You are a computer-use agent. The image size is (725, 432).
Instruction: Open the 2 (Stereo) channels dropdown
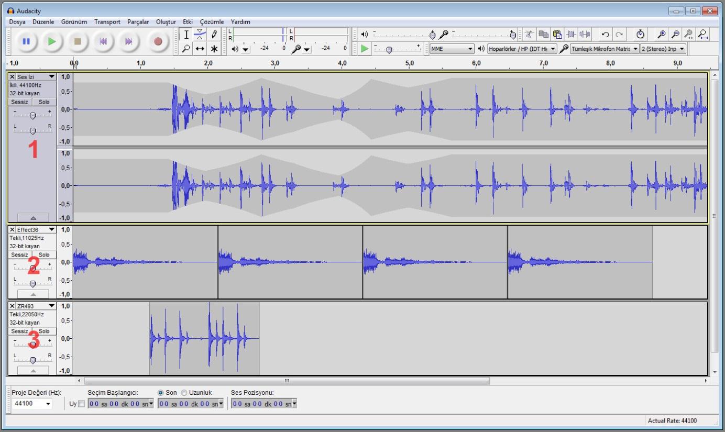click(663, 49)
